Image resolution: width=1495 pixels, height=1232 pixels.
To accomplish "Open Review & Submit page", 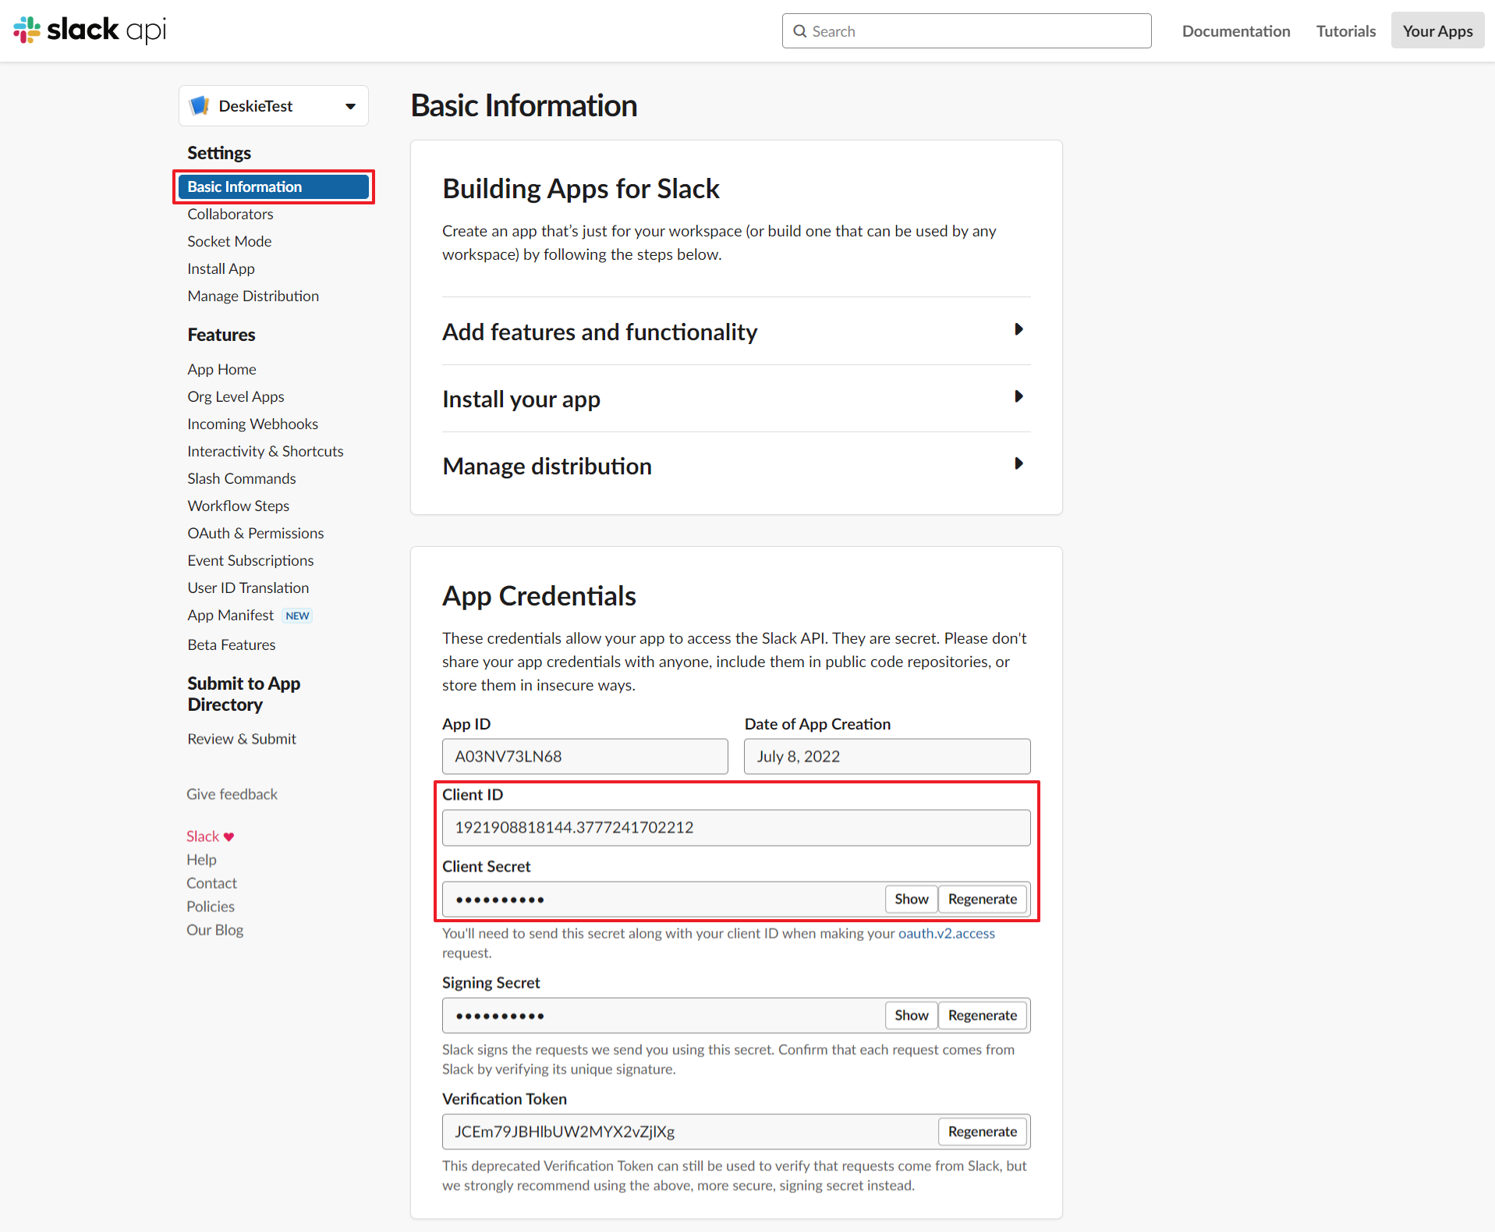I will tap(242, 739).
